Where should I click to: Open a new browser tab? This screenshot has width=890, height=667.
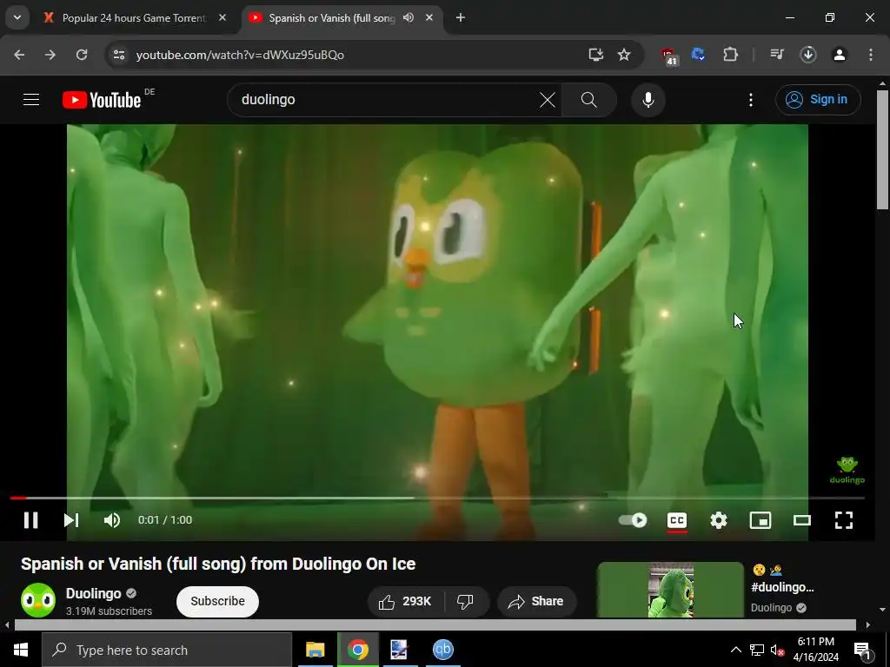pyautogui.click(x=461, y=18)
